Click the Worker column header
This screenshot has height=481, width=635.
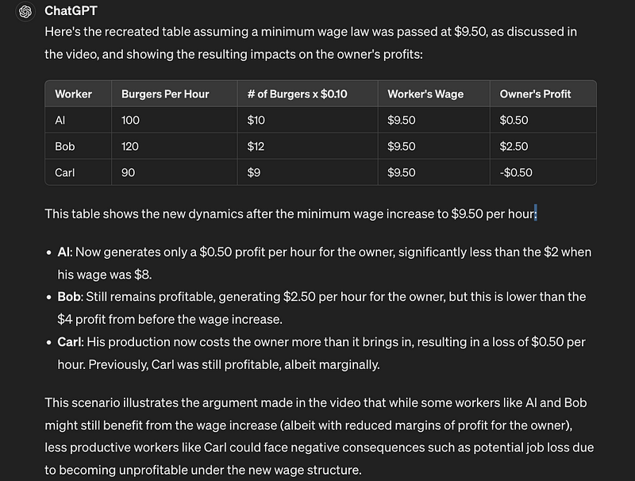point(73,94)
